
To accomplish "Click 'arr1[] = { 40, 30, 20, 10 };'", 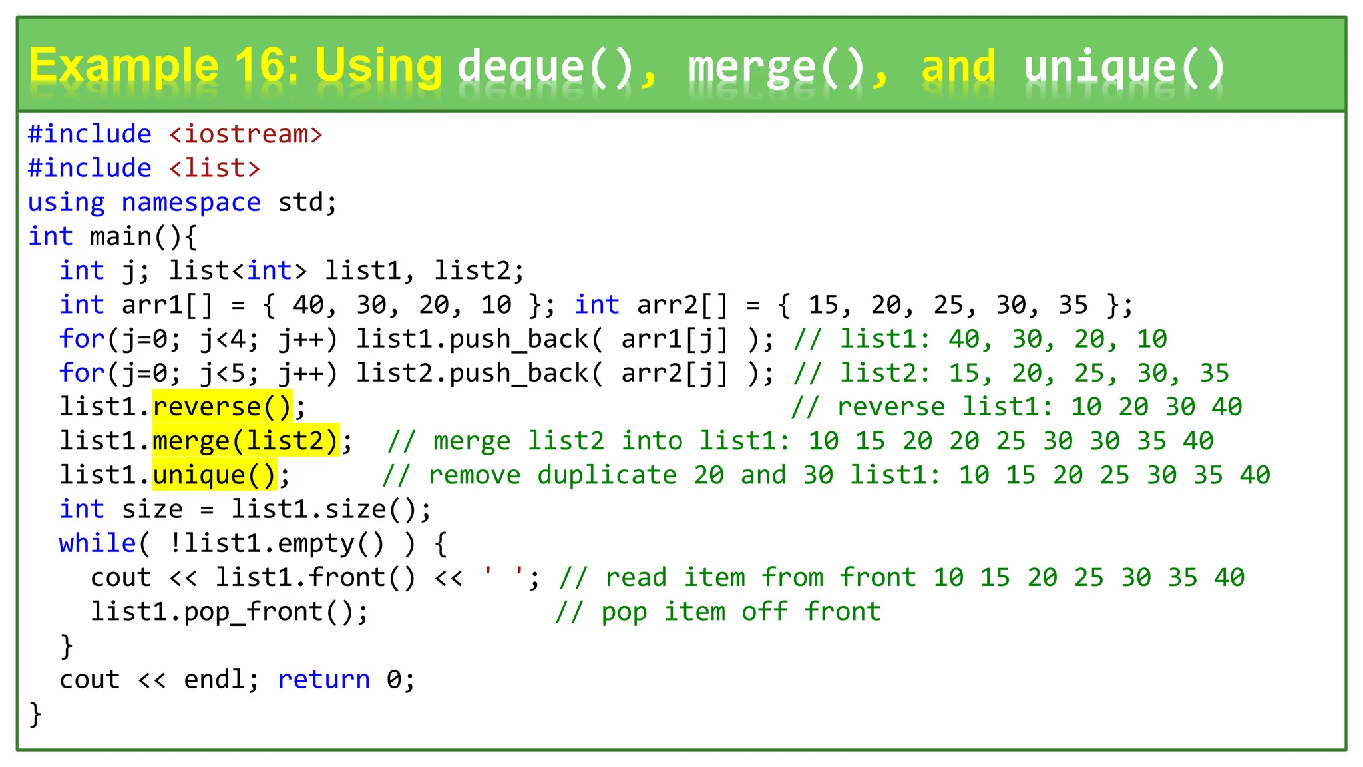I will click(339, 305).
